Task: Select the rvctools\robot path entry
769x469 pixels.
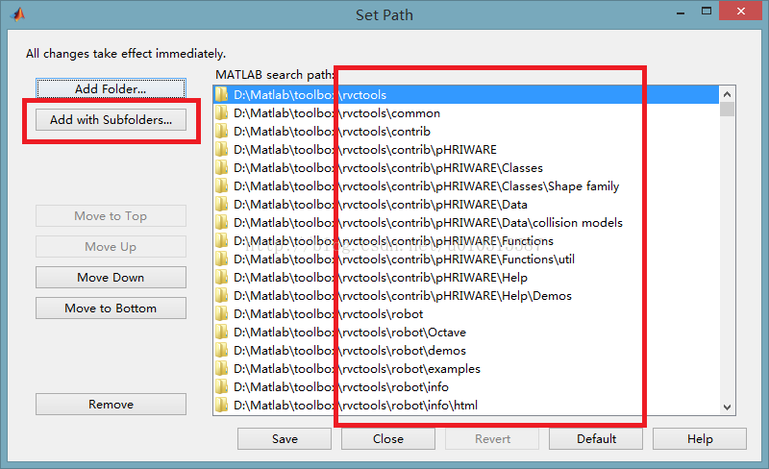Action: (466, 314)
